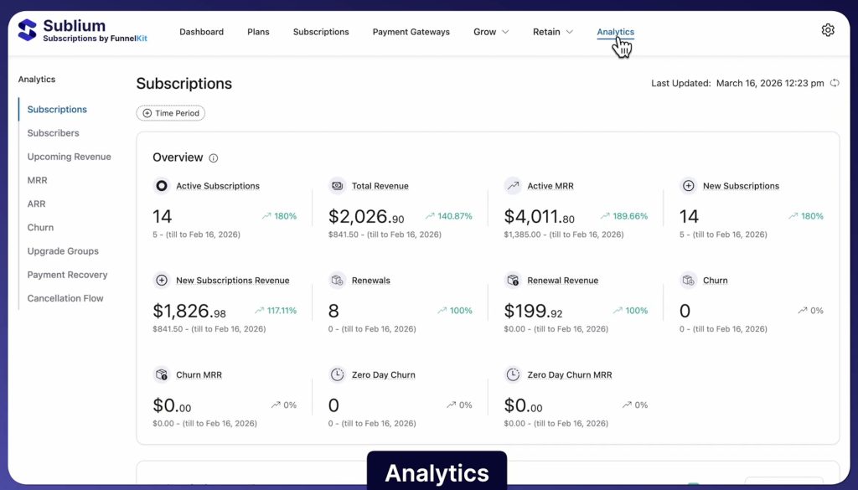Open the settings gear
Viewport: 858px width, 490px height.
(x=828, y=29)
